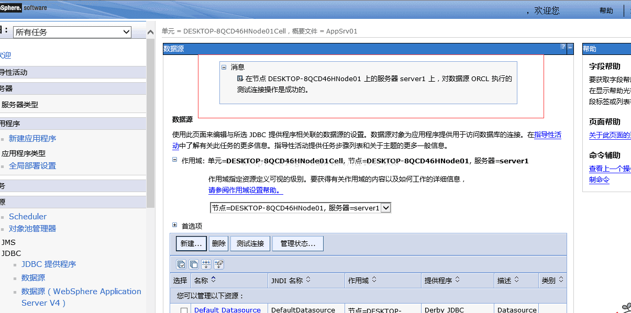Expand the 首选项 preferences section
This screenshot has width=631, height=313.
[x=175, y=225]
